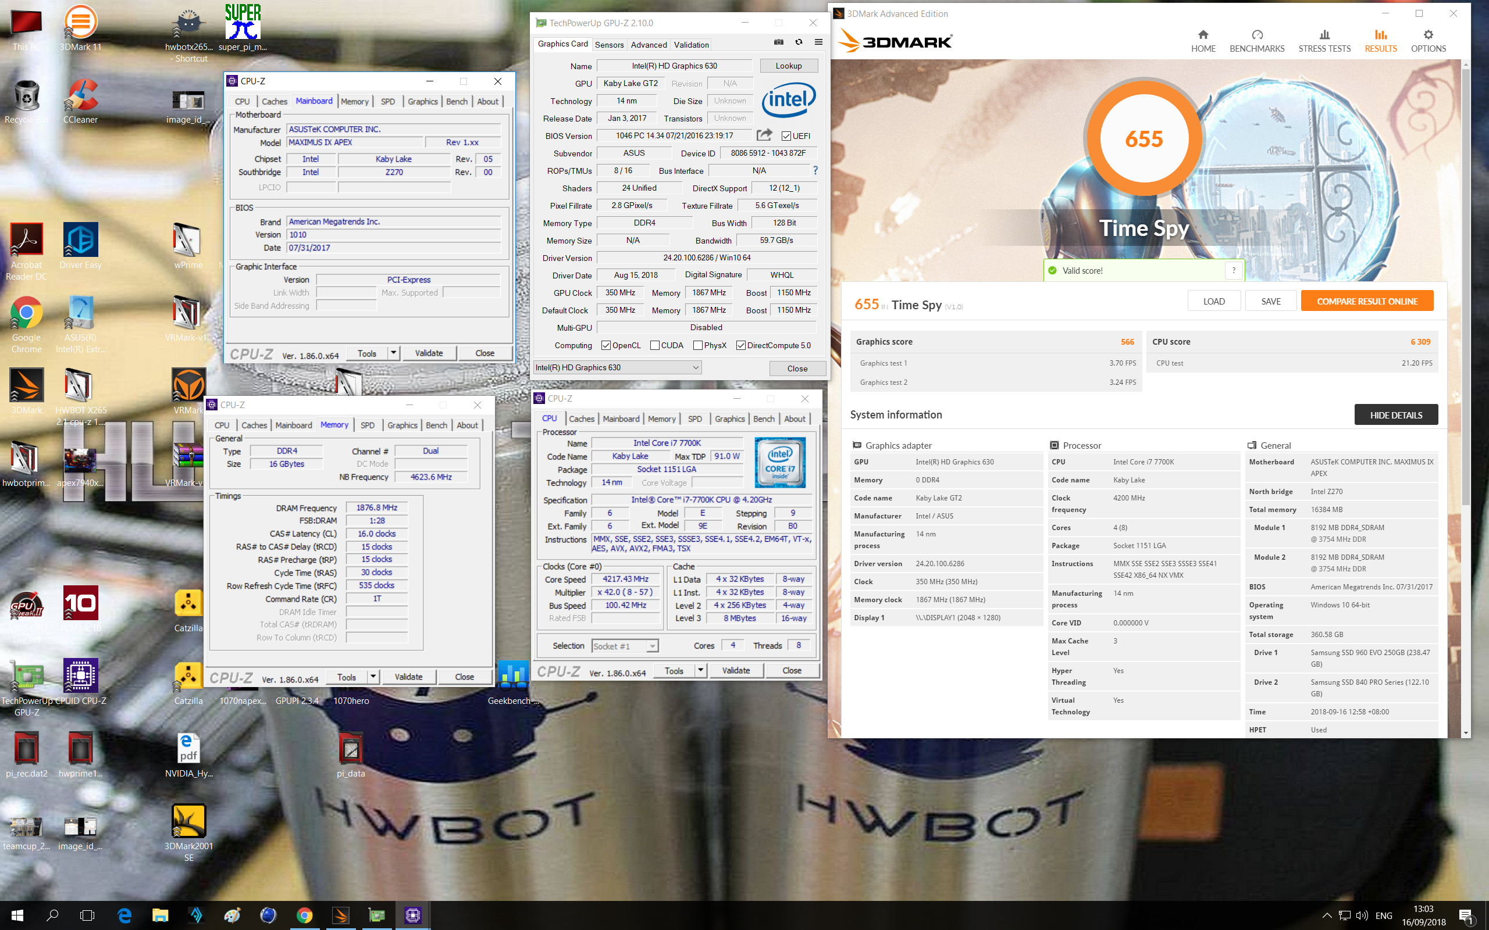Click SAVE button in 3DMark
This screenshot has width=1489, height=930.
pyautogui.click(x=1270, y=302)
